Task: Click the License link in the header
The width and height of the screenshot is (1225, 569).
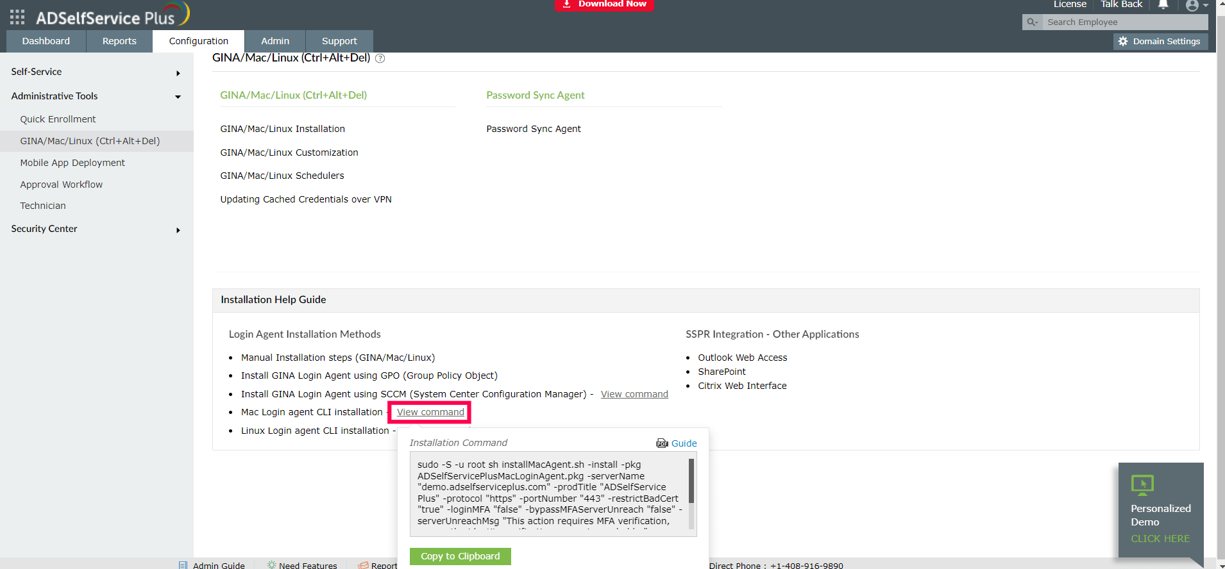Action: point(1070,4)
